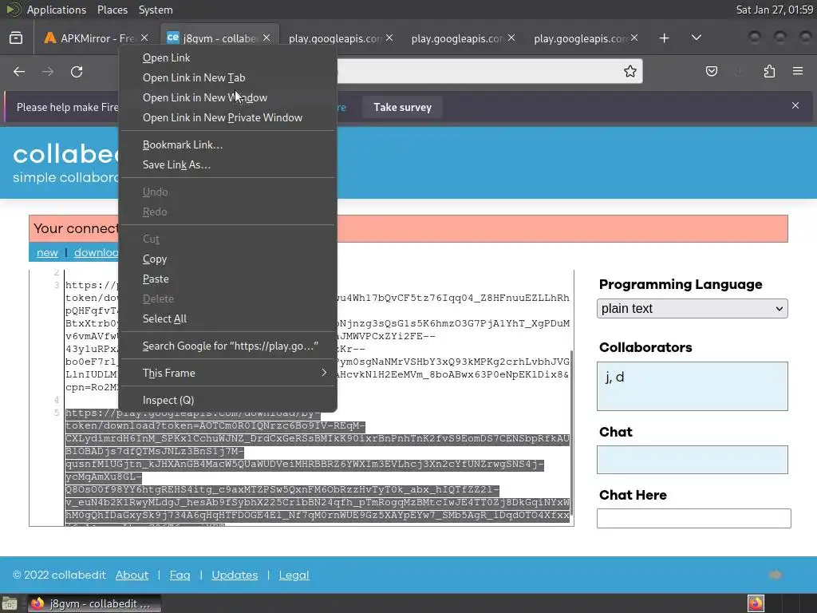The height and width of the screenshot is (613, 817).
Task: Close the second play.googleapis.com tab
Action: (x=511, y=38)
